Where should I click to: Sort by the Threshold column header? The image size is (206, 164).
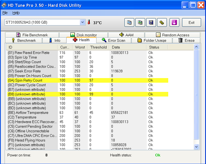point(98,47)
